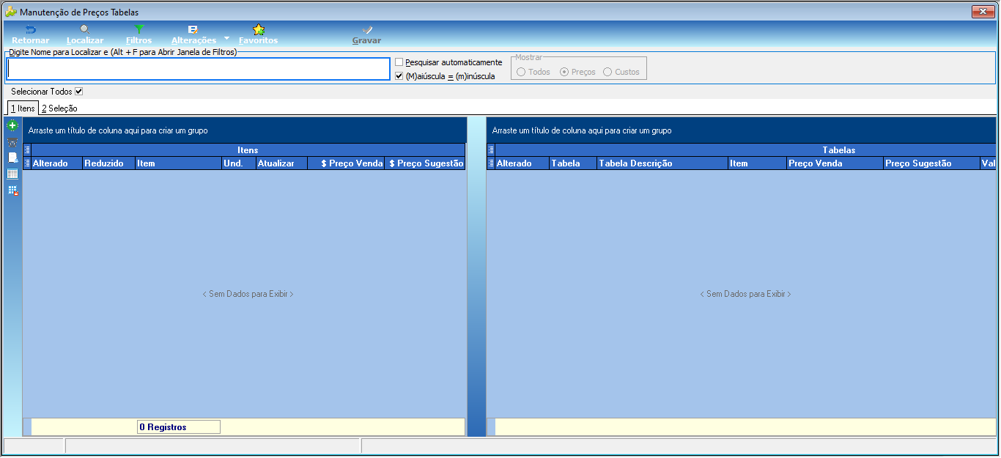Image resolution: width=1001 pixels, height=458 pixels.
Task: Select the Todos radio option
Action: click(x=521, y=72)
